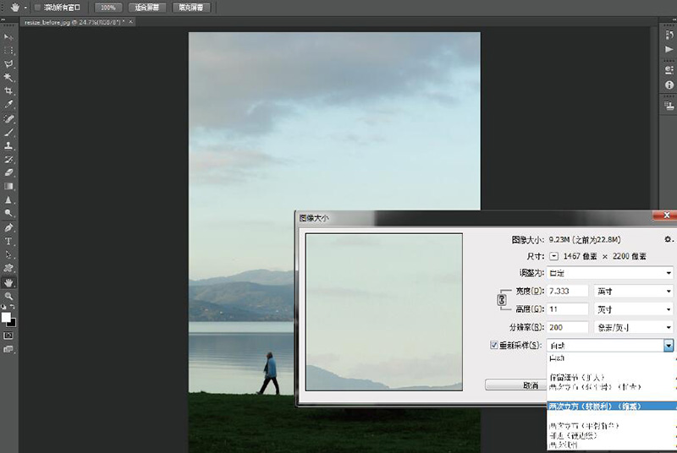
Task: Select the Crop tool
Action: [8, 91]
